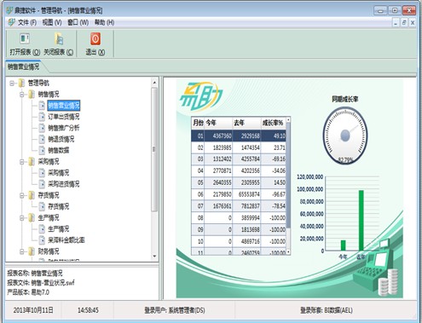422x323 pixels.
Task: Click the tree panel scroll-up arrow
Action: [154, 83]
